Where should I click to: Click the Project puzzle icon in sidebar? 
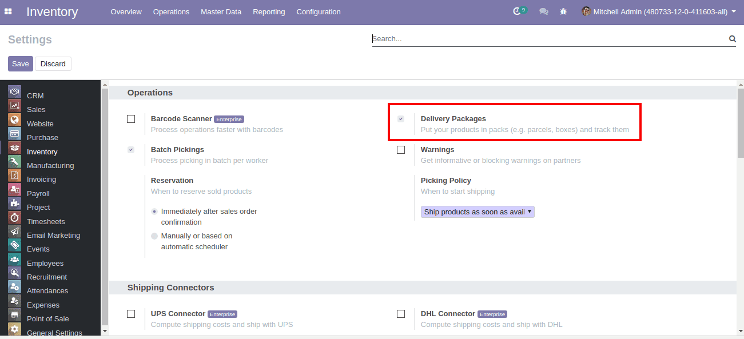14,204
